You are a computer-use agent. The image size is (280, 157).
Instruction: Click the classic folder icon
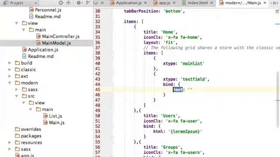point(17,69)
